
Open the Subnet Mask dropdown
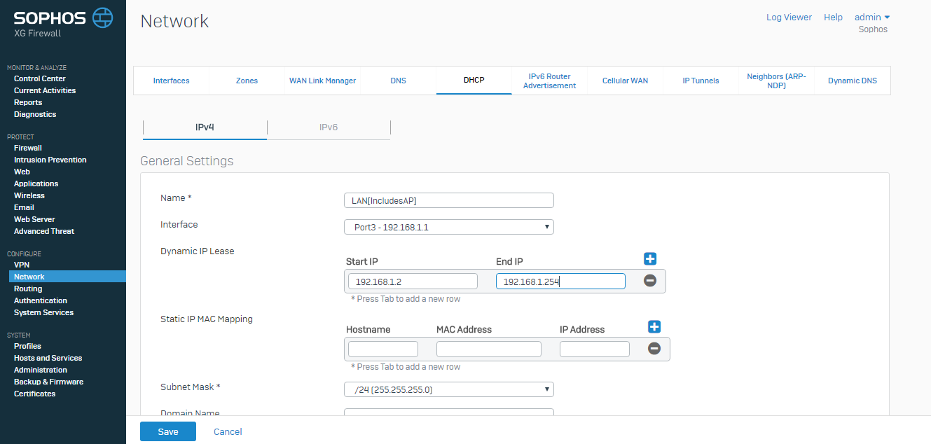point(448,389)
